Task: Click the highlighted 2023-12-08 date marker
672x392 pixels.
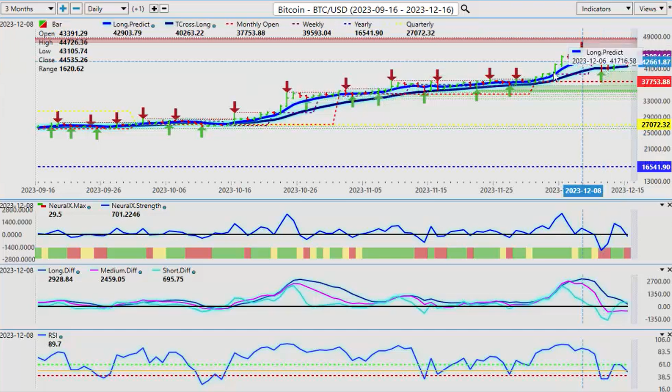Action: pyautogui.click(x=583, y=191)
